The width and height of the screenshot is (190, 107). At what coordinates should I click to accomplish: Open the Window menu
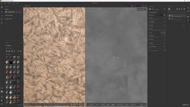pos(9,3)
